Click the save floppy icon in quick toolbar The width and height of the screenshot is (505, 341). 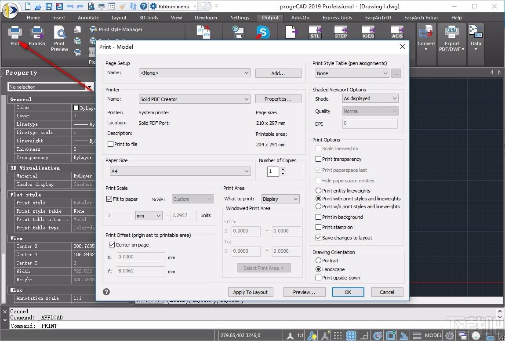(x=49, y=6)
